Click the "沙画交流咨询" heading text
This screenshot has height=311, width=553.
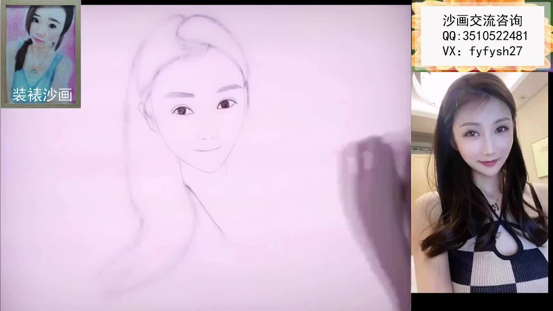tap(483, 20)
